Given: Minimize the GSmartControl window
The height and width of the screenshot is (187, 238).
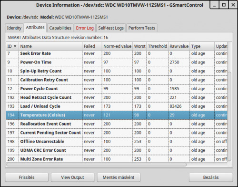Looking at the screenshot, I should tap(214, 5).
